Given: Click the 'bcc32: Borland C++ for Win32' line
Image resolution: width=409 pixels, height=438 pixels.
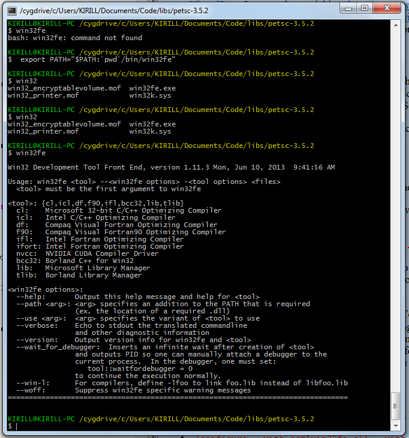Looking at the screenshot, I should click(74, 261).
